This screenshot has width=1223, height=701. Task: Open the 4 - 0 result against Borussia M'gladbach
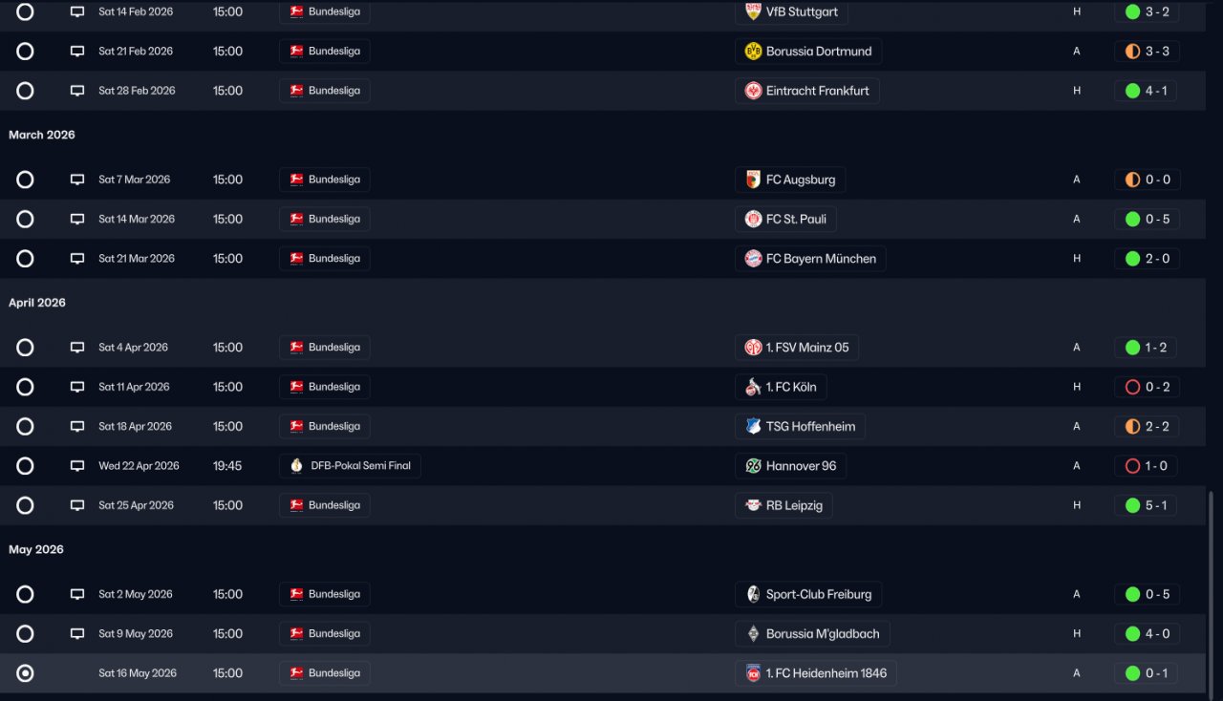[1147, 634]
